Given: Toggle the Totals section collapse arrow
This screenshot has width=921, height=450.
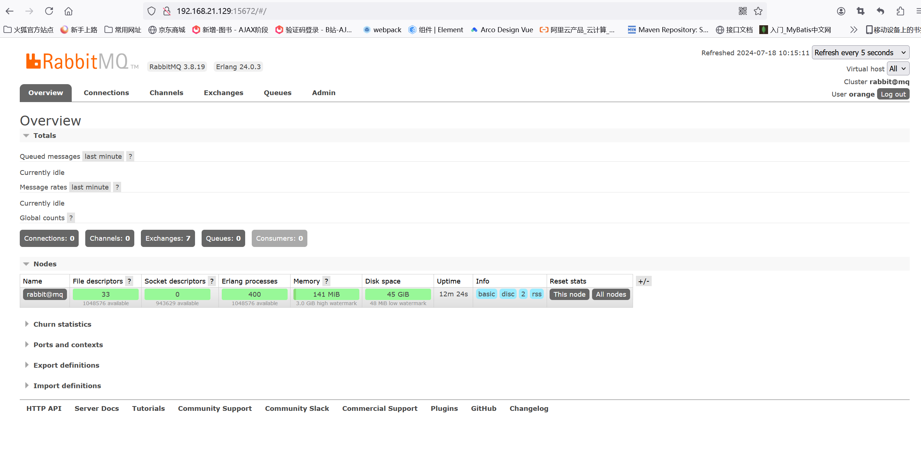Looking at the screenshot, I should pos(25,135).
